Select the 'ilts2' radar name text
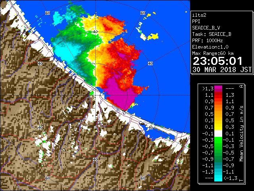Screen dimensions: 254x191 tap(199, 15)
